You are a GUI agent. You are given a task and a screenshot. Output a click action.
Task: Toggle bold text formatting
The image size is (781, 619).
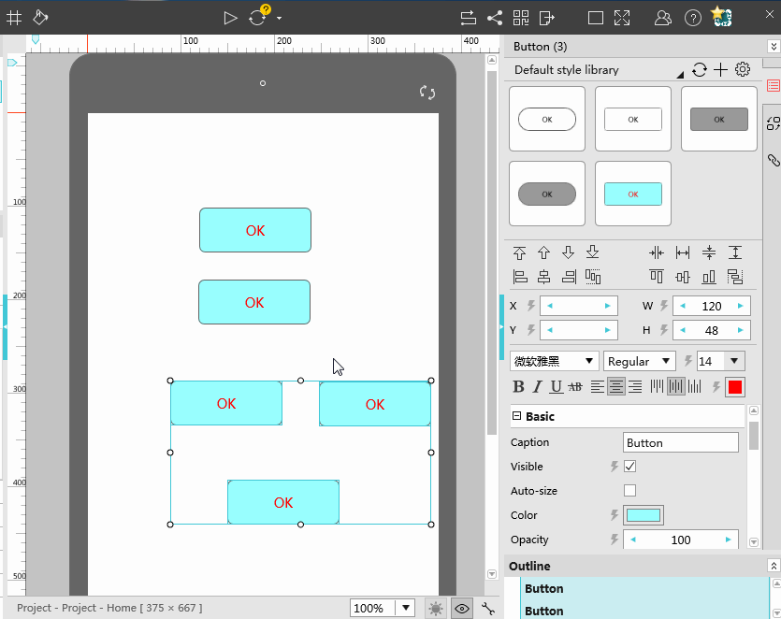pyautogui.click(x=518, y=387)
